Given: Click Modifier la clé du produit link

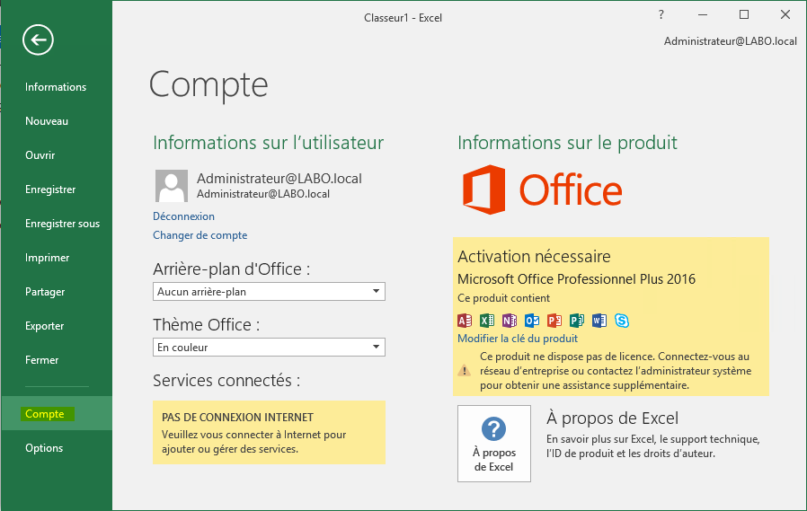Looking at the screenshot, I should pyautogui.click(x=518, y=339).
